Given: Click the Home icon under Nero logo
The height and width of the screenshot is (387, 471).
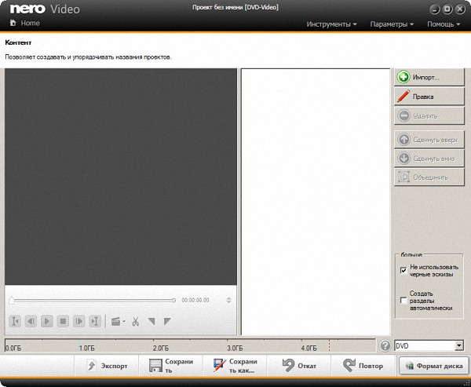Looking at the screenshot, I should click(13, 24).
